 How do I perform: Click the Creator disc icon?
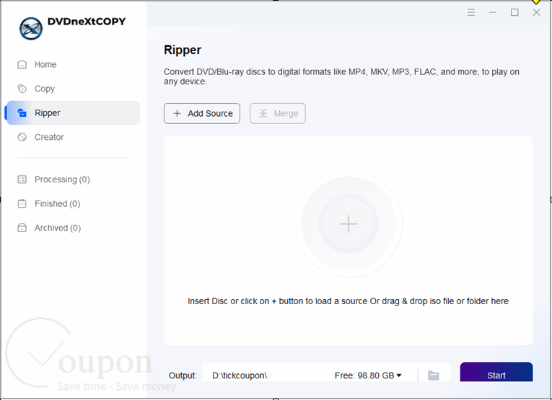[22, 137]
